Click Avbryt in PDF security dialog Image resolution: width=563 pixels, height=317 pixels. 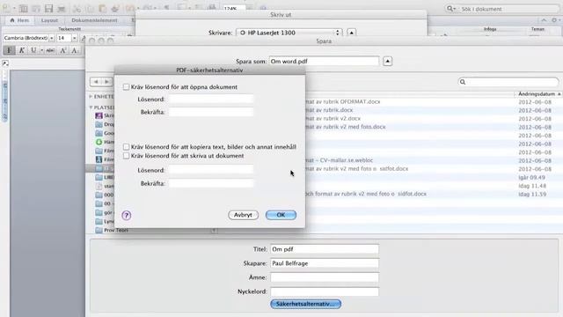tap(243, 215)
